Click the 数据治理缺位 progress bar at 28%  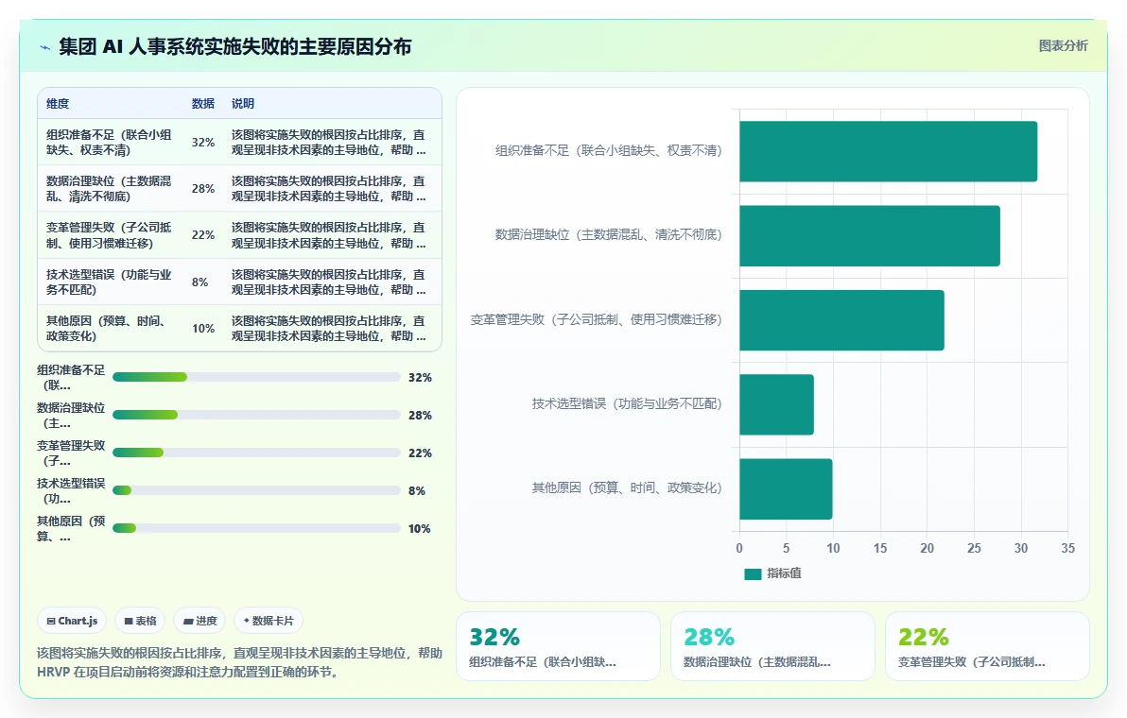tap(256, 415)
